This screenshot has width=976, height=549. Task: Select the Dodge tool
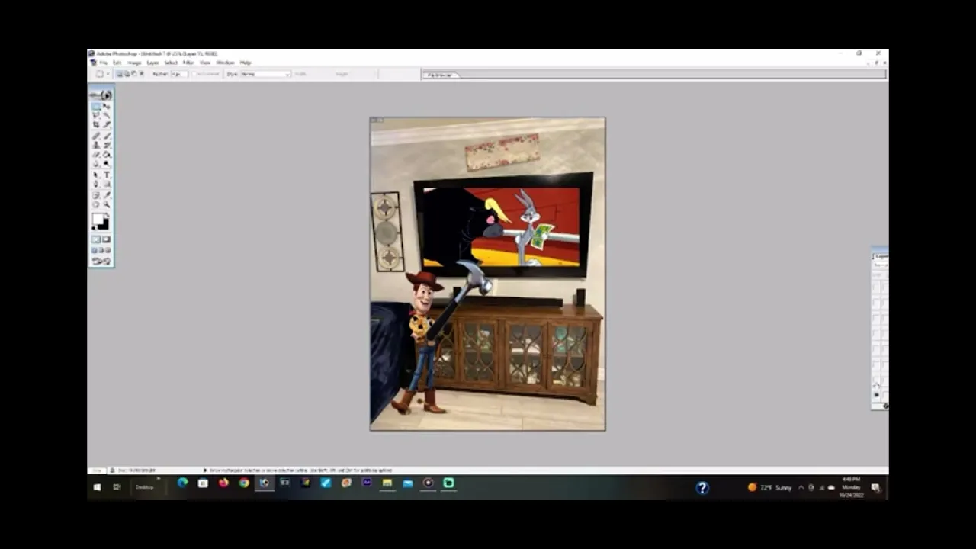point(107,164)
